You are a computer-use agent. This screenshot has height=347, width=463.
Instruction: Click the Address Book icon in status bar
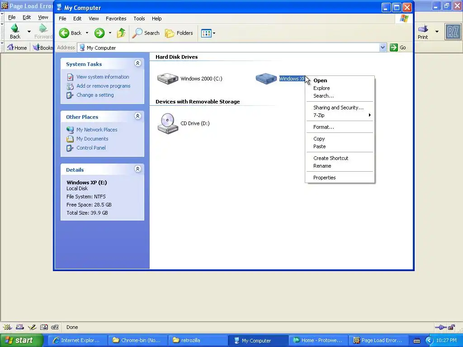(44, 327)
